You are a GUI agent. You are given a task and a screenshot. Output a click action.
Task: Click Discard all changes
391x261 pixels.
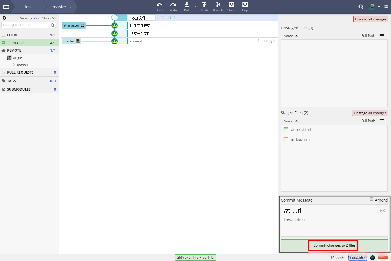[x=371, y=19]
